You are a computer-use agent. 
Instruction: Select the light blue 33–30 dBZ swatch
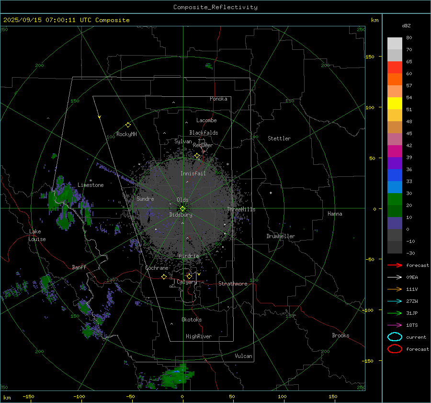(395, 187)
